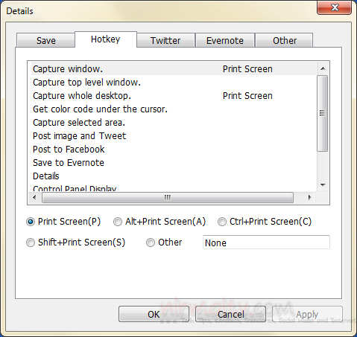Select the Print Screen(P) radio button
This screenshot has width=357, height=337.
(x=31, y=222)
